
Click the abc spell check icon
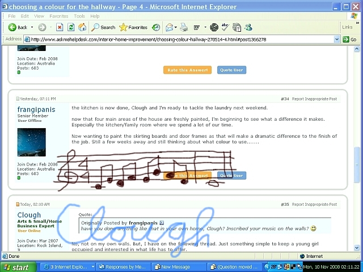coord(225,27)
